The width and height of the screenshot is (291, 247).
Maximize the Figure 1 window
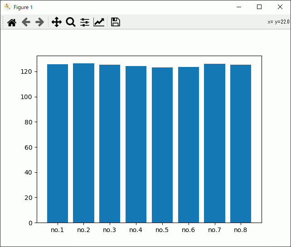(x=259, y=7)
